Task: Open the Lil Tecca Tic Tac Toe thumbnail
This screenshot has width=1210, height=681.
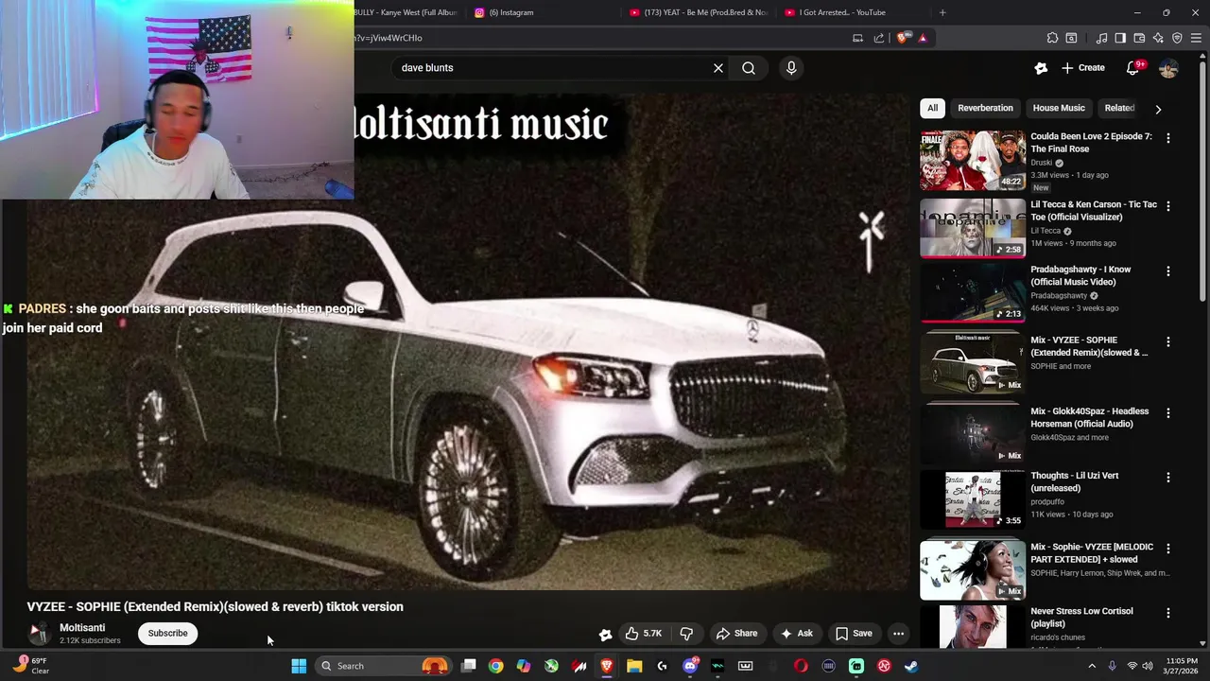Action: pos(973,228)
